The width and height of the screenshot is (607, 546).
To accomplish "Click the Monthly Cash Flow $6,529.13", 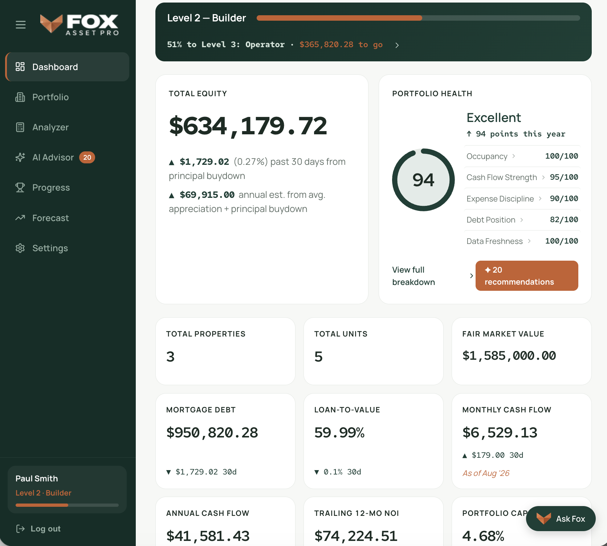I will coord(500,432).
